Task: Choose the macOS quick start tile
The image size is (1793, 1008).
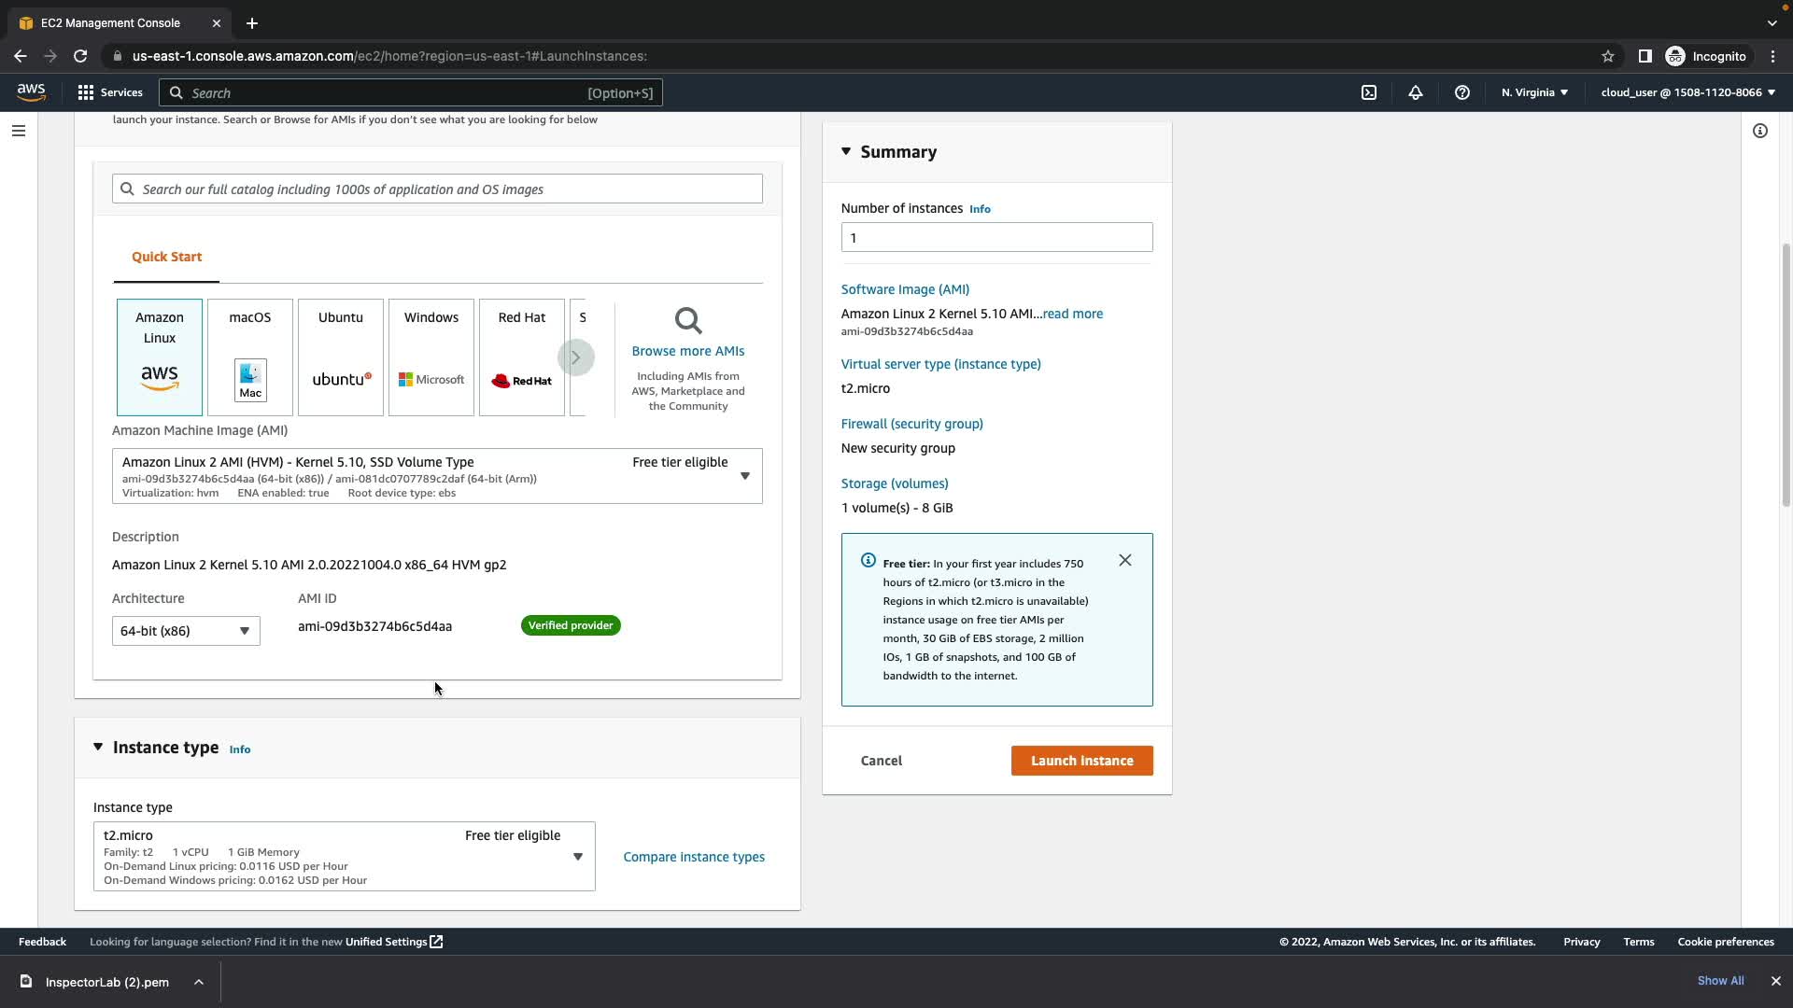Action: (x=250, y=357)
